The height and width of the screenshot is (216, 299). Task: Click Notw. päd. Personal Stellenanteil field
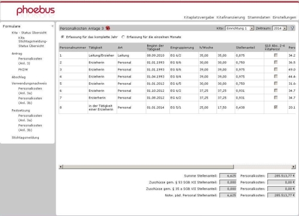point(228,195)
